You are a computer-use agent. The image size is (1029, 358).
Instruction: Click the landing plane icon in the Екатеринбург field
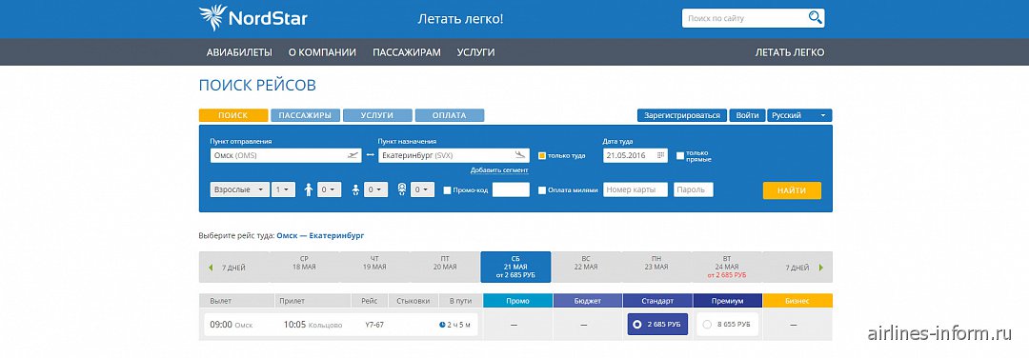click(520, 155)
